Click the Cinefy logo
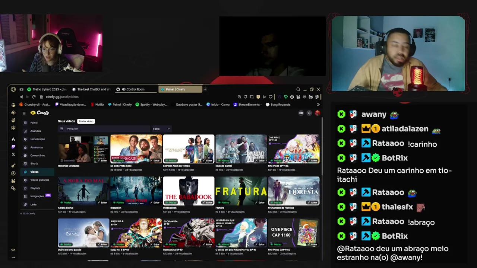 click(x=40, y=113)
